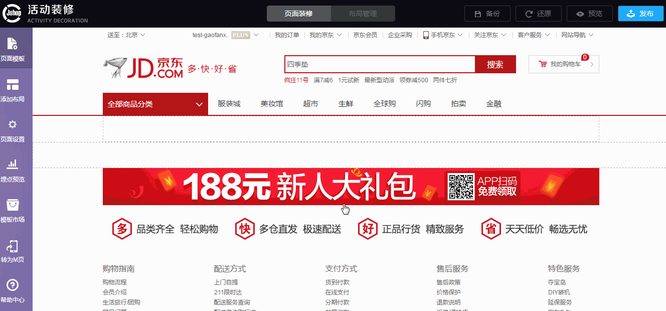Switch to the 页面装修 tab
The height and width of the screenshot is (311, 666).
click(x=299, y=14)
